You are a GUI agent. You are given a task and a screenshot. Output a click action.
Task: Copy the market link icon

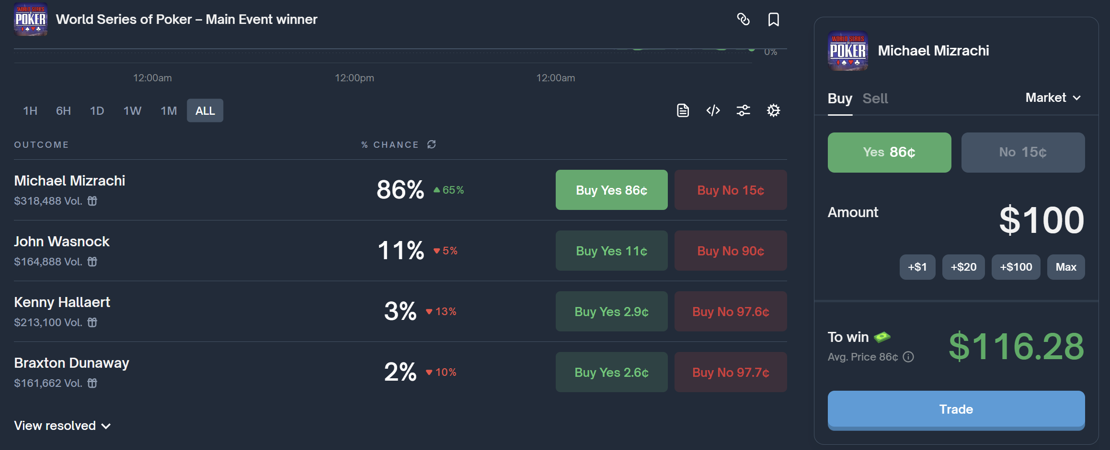[743, 19]
